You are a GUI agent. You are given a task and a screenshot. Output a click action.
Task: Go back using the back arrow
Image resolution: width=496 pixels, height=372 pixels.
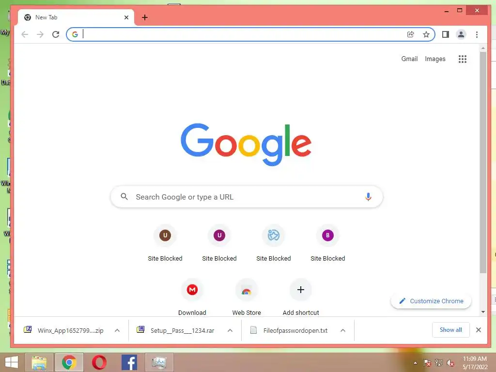(x=25, y=34)
